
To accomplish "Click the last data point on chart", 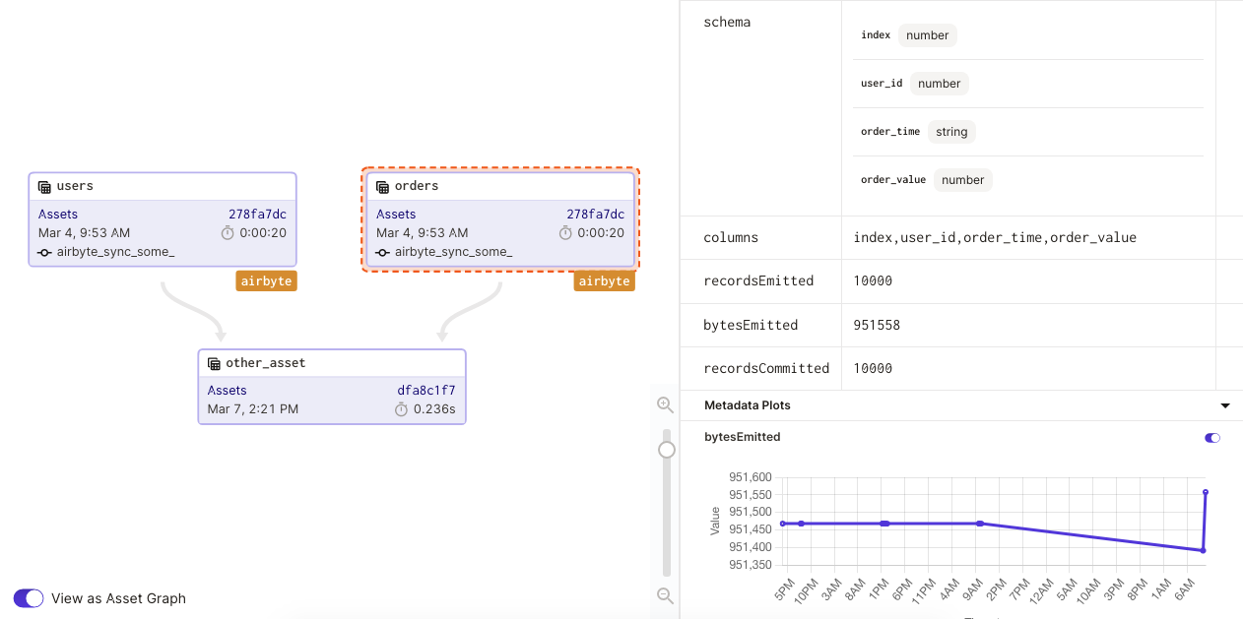I will [1206, 492].
